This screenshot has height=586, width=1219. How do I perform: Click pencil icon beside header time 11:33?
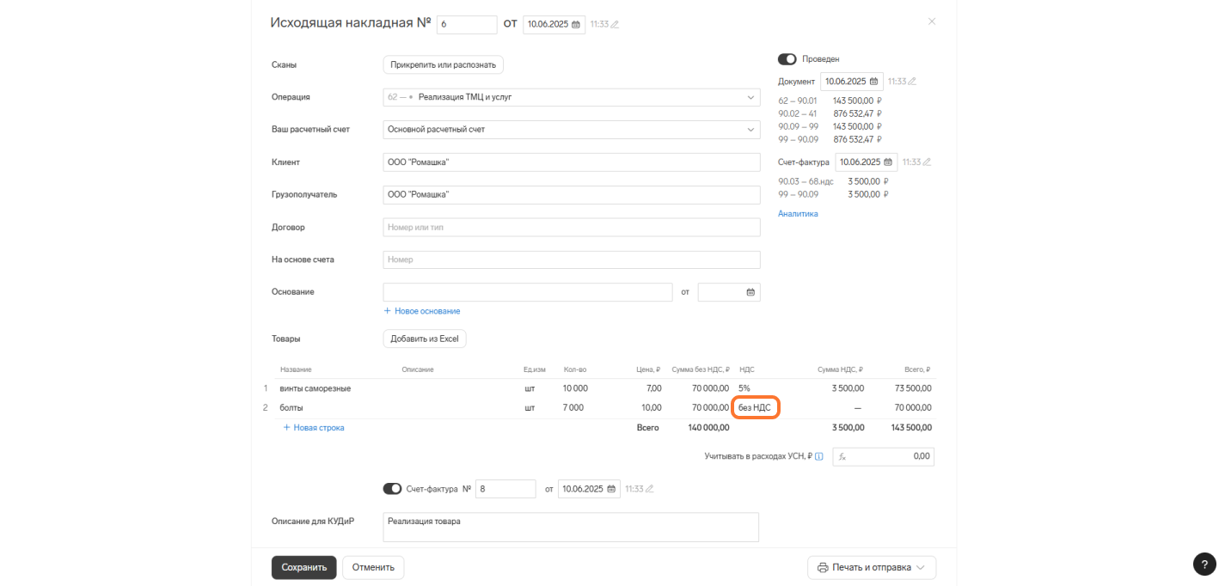pyautogui.click(x=615, y=25)
